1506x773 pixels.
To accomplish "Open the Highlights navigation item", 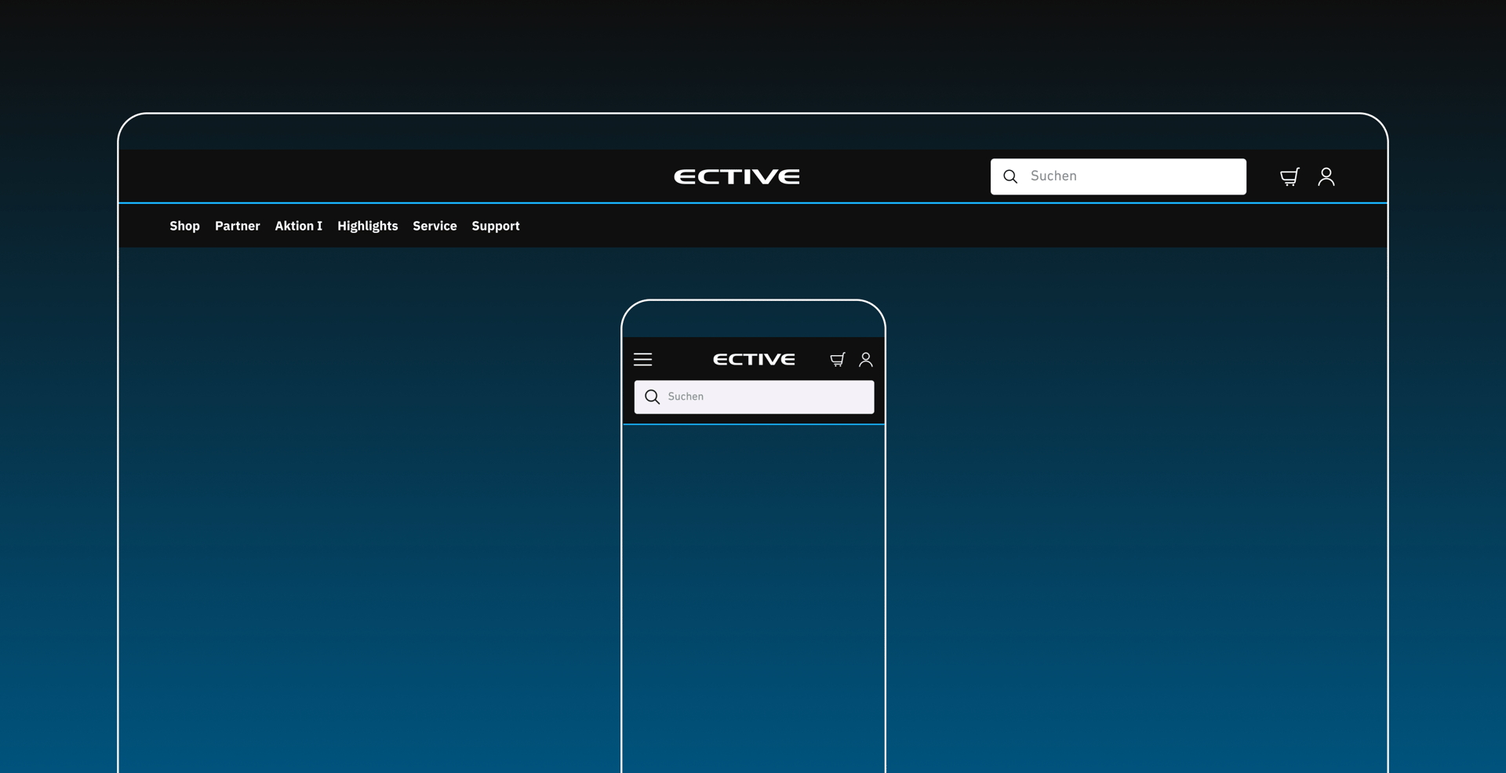I will (x=368, y=226).
